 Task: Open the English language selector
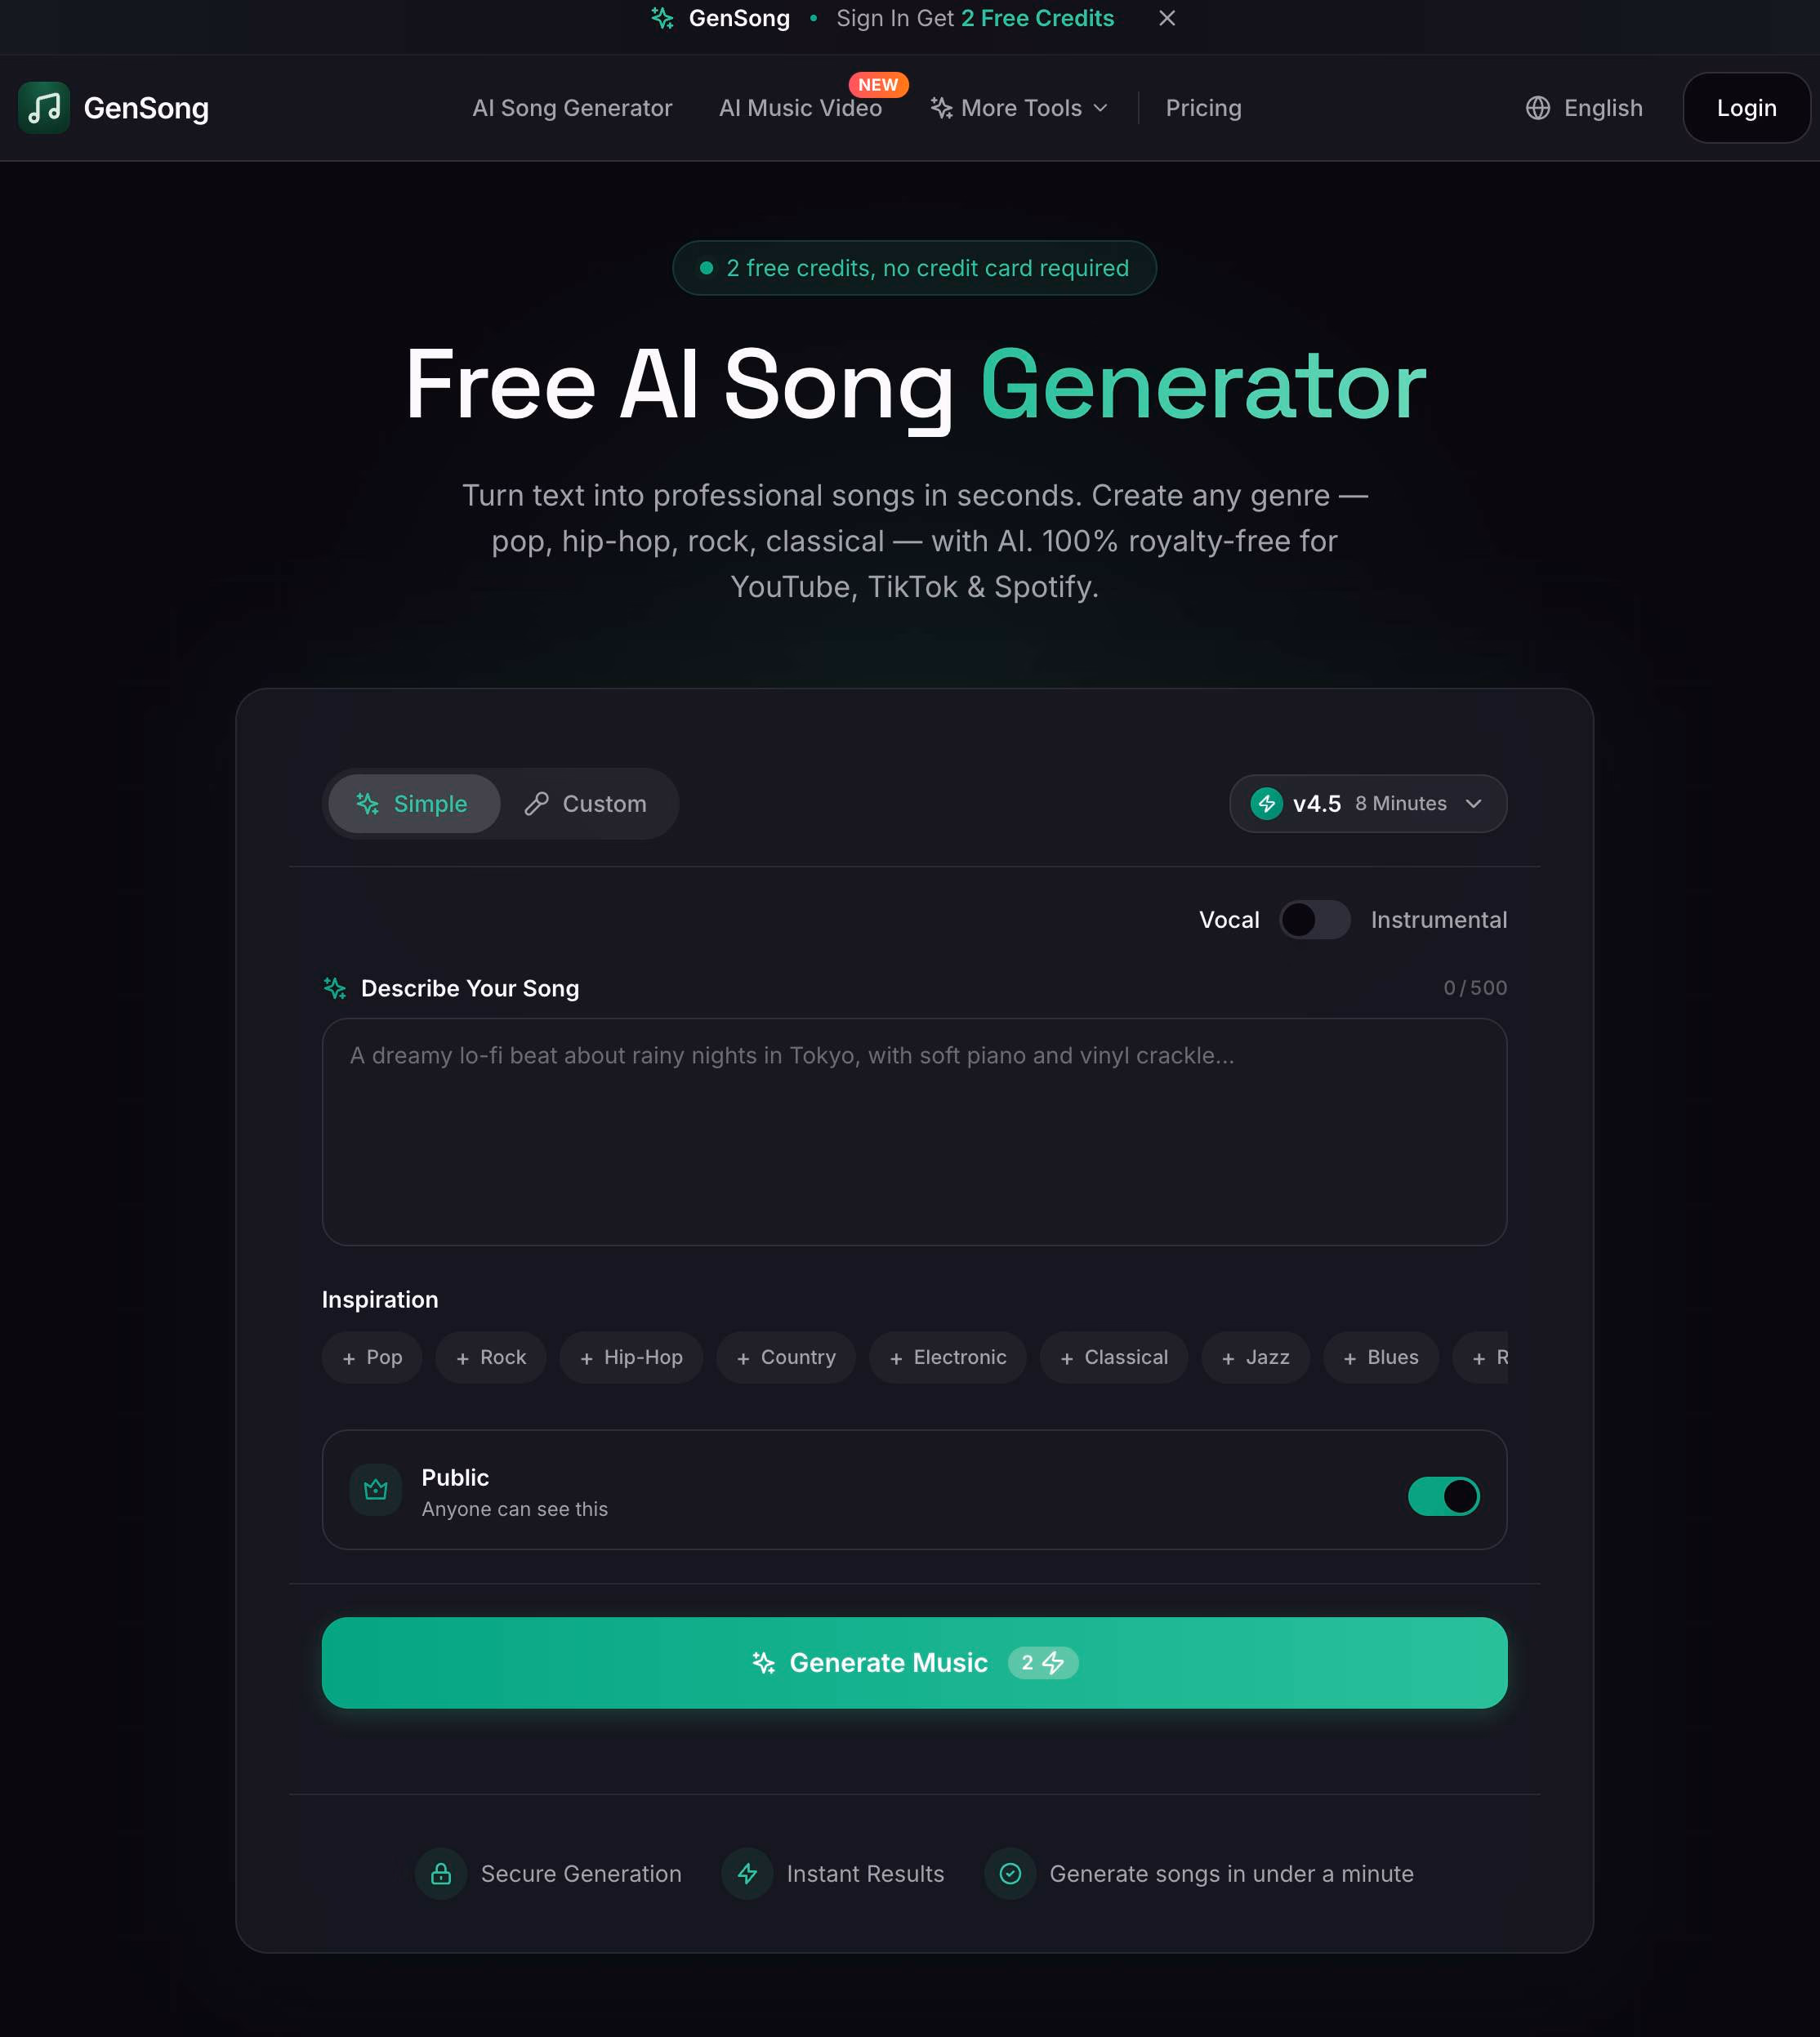[1584, 108]
